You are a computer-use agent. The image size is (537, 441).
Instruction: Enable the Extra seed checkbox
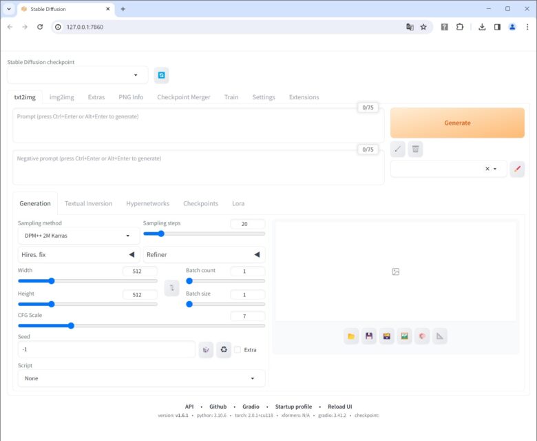tap(238, 350)
